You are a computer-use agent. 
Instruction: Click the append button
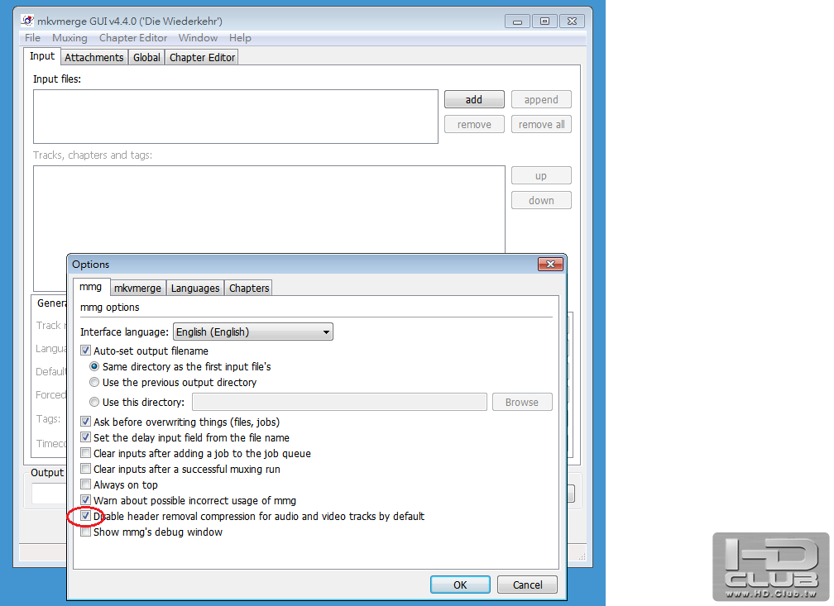(x=541, y=99)
